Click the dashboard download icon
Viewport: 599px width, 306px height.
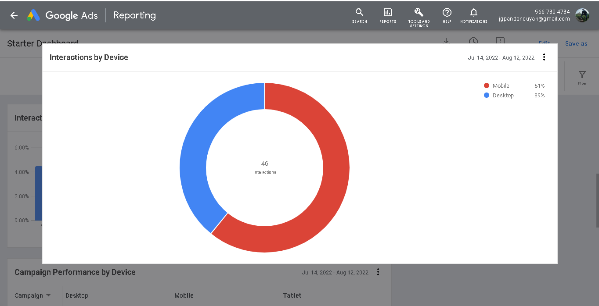point(446,41)
